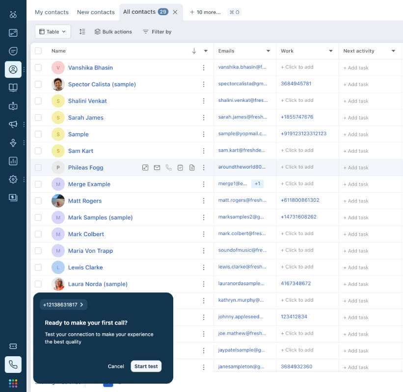This screenshot has width=403, height=392.
Task: Open the colorful app switcher grid icon
Action: pyautogui.click(x=13, y=383)
